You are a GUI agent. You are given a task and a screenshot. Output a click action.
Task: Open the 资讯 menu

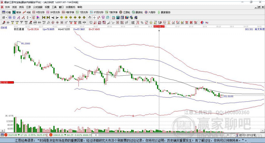tap(21, 7)
